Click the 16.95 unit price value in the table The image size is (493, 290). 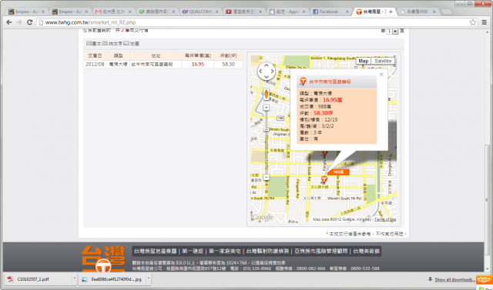pyautogui.click(x=198, y=64)
